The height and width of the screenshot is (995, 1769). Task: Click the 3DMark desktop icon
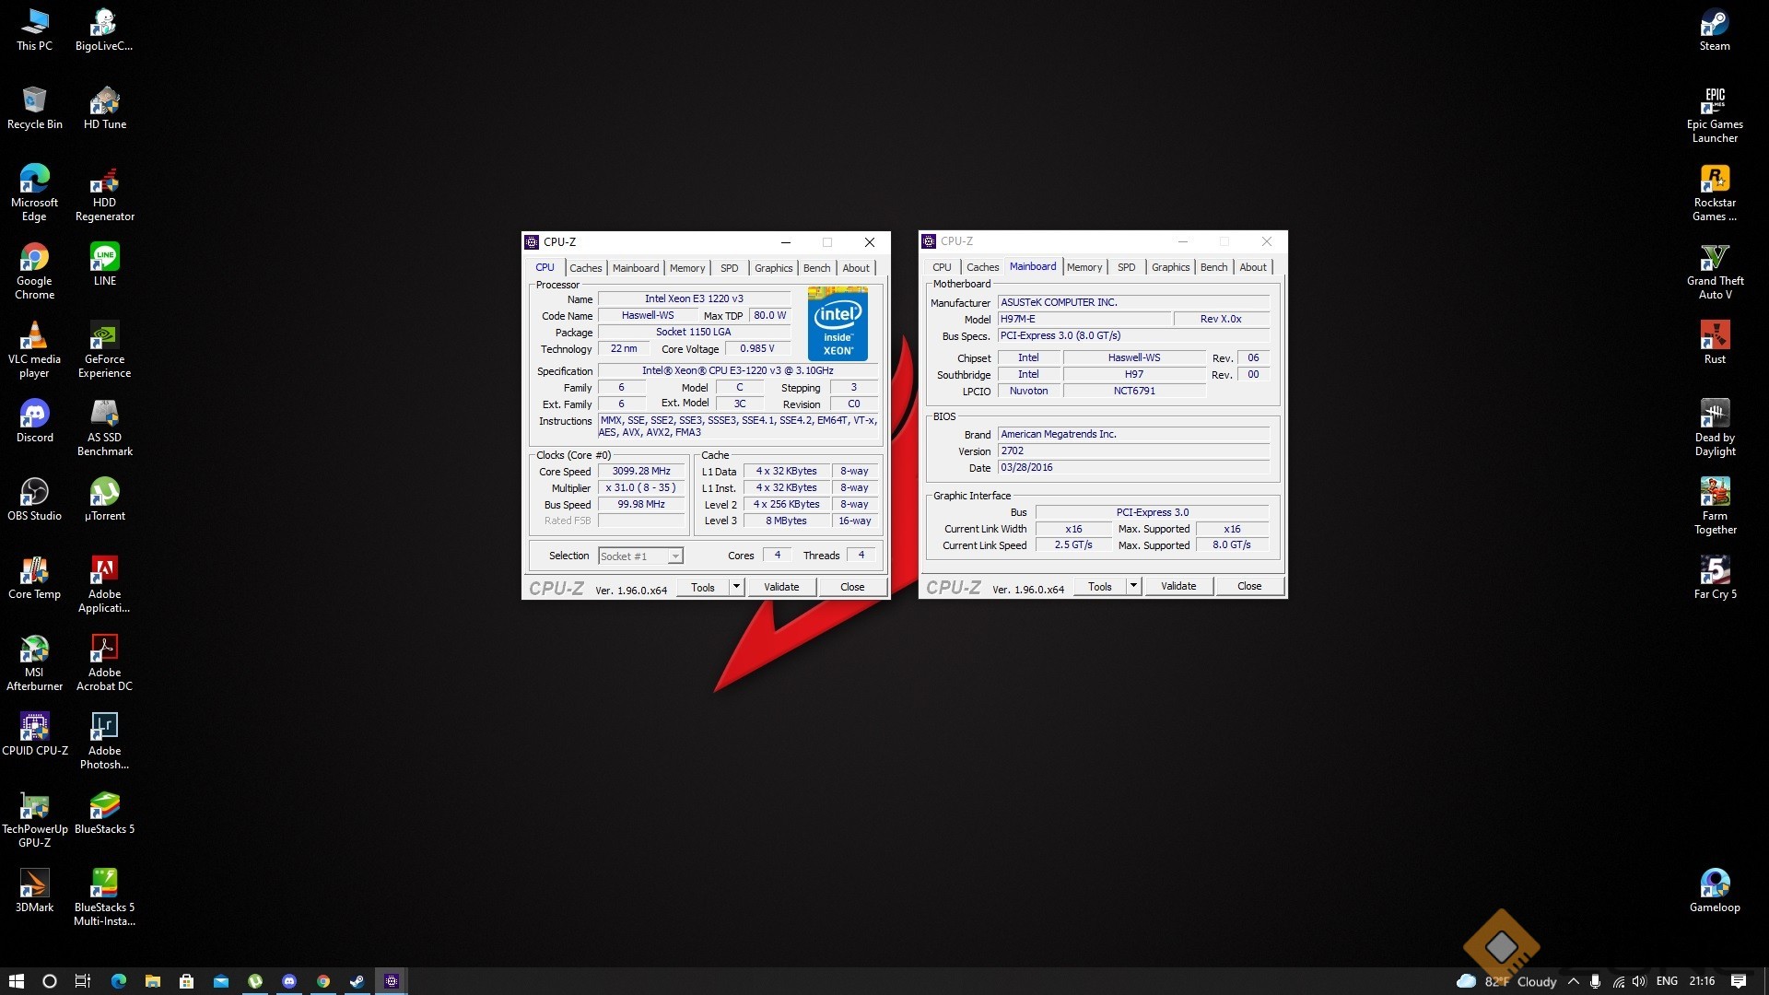point(34,884)
